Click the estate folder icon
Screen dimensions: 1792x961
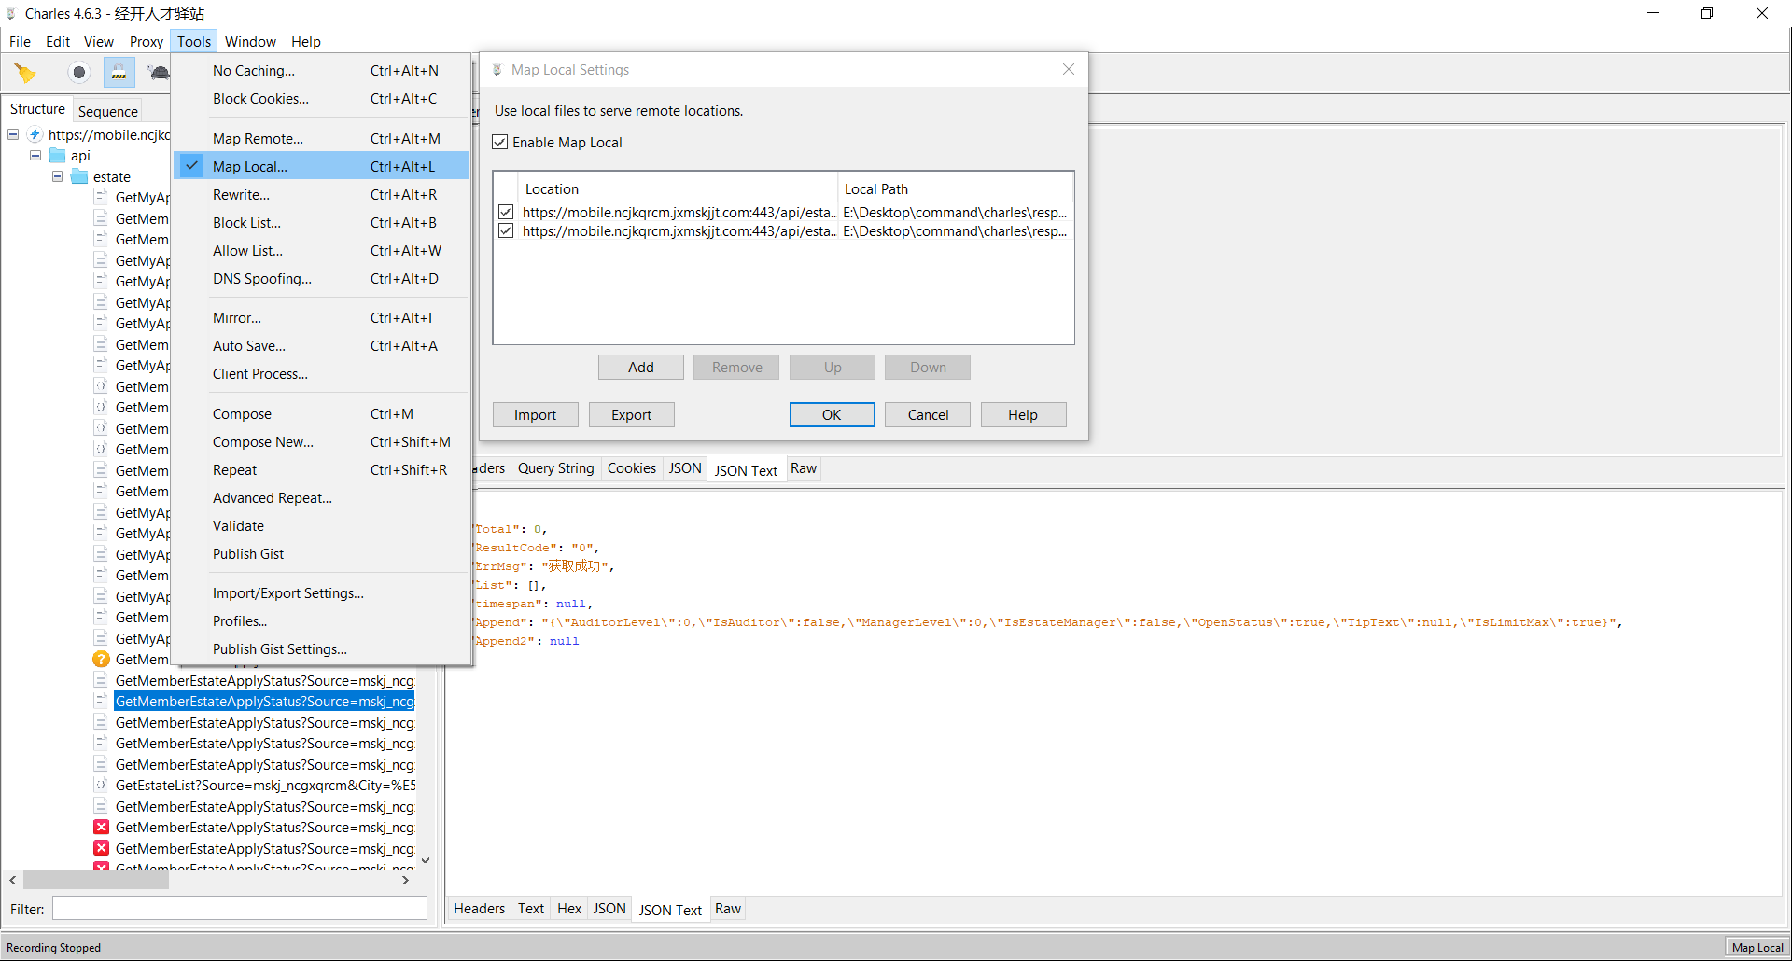coord(79,177)
